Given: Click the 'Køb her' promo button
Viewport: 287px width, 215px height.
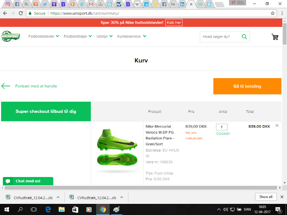Looking at the screenshot, I should 174,23.
